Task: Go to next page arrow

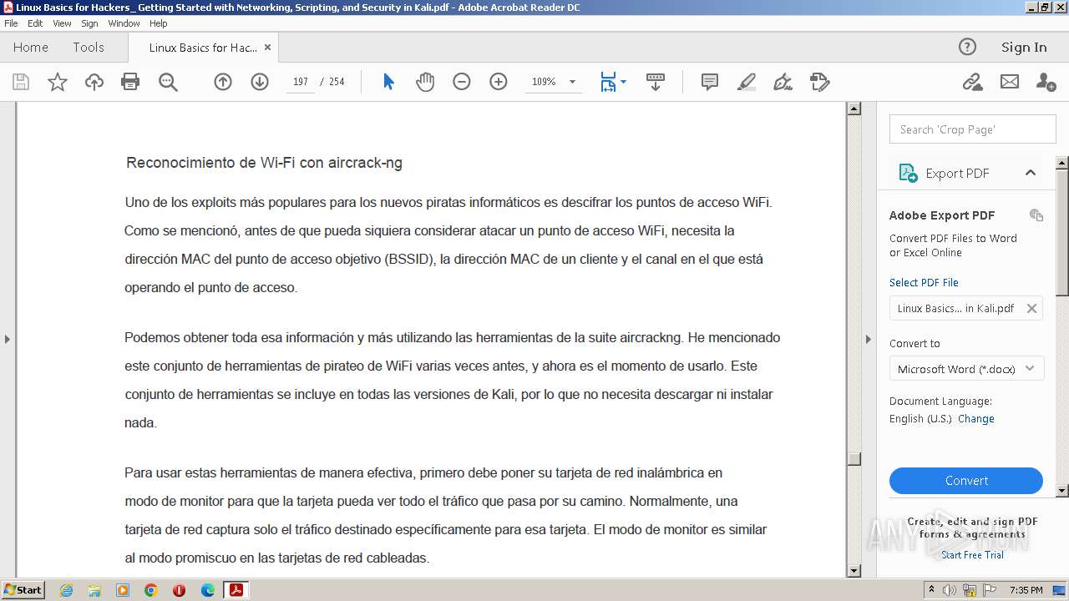Action: coord(260,82)
